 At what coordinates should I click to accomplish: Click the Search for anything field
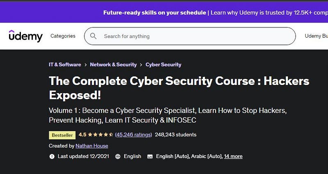tap(190, 36)
